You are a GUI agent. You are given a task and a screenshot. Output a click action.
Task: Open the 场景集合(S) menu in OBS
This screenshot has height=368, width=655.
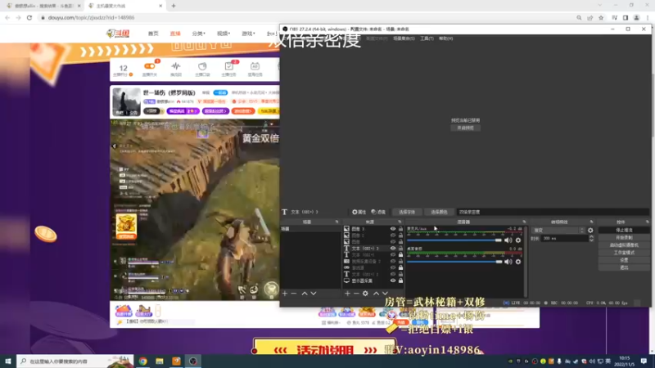click(404, 38)
